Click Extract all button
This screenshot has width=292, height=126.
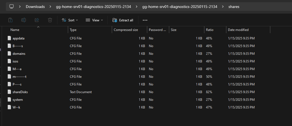click(x=123, y=20)
